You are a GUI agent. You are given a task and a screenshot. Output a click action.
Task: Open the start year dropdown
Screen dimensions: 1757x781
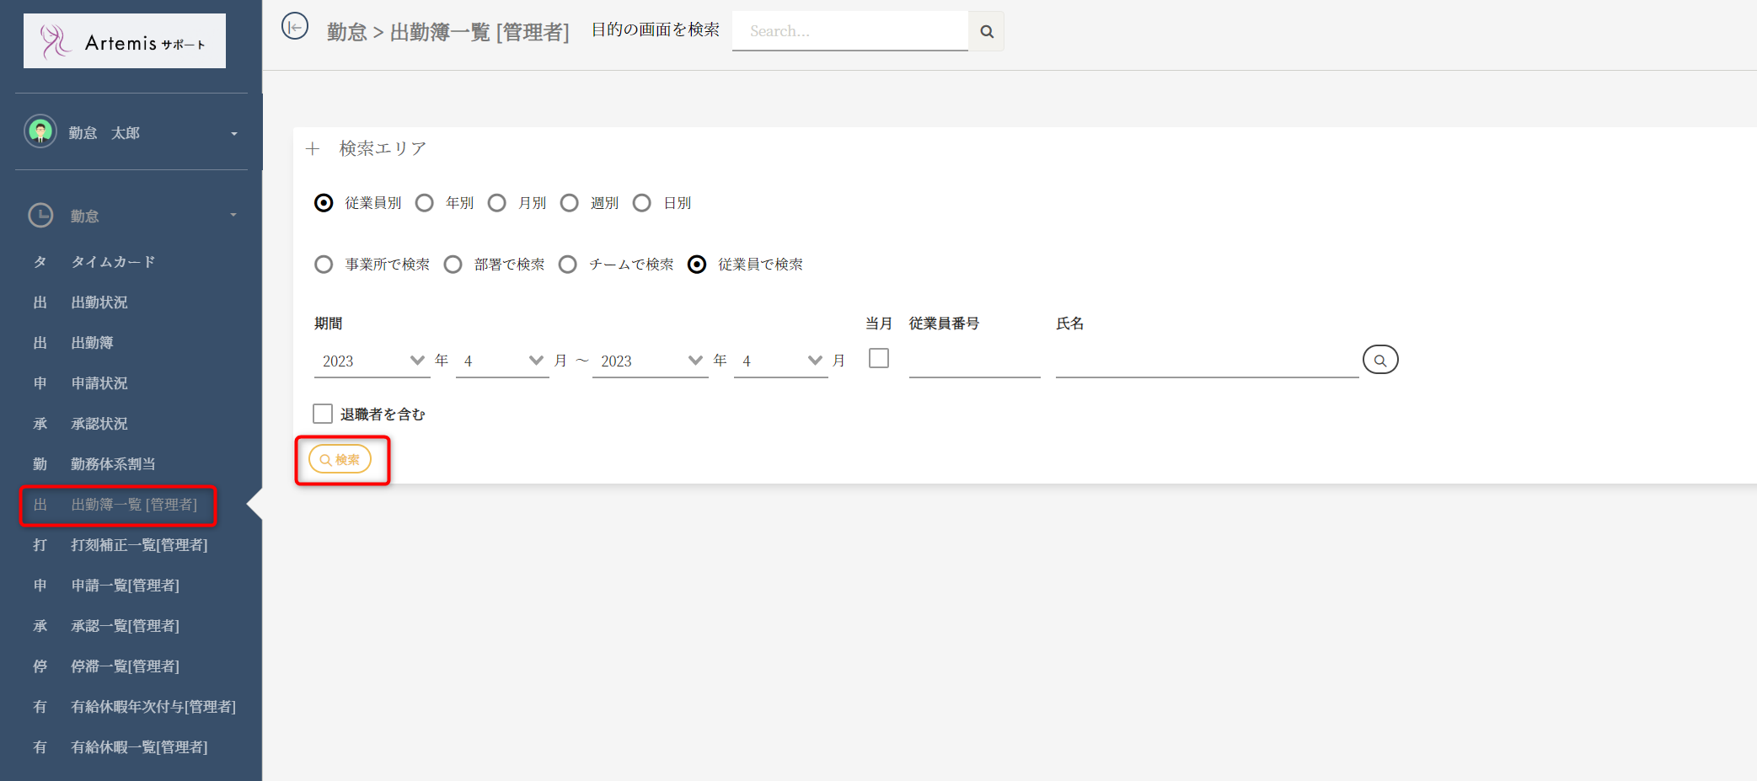point(371,361)
